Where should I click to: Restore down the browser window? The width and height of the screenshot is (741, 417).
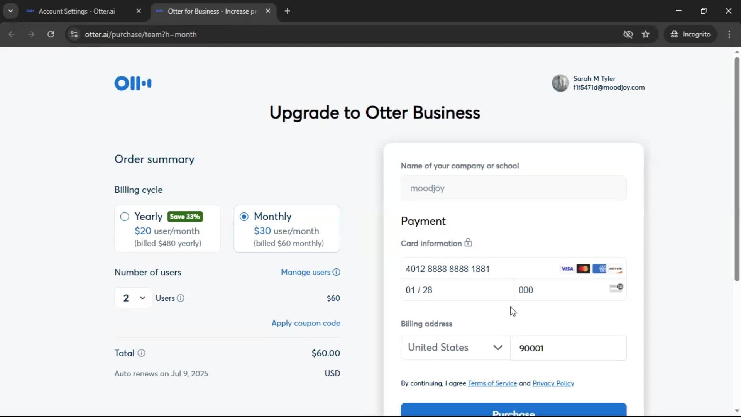(704, 11)
